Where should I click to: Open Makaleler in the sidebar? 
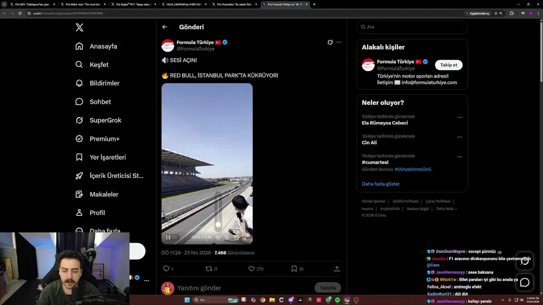(x=97, y=194)
